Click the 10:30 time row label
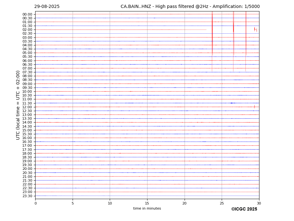This screenshot has height=221, width=294. (27, 95)
